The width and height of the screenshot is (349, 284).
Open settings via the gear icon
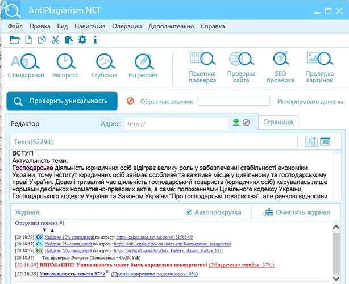(x=82, y=40)
